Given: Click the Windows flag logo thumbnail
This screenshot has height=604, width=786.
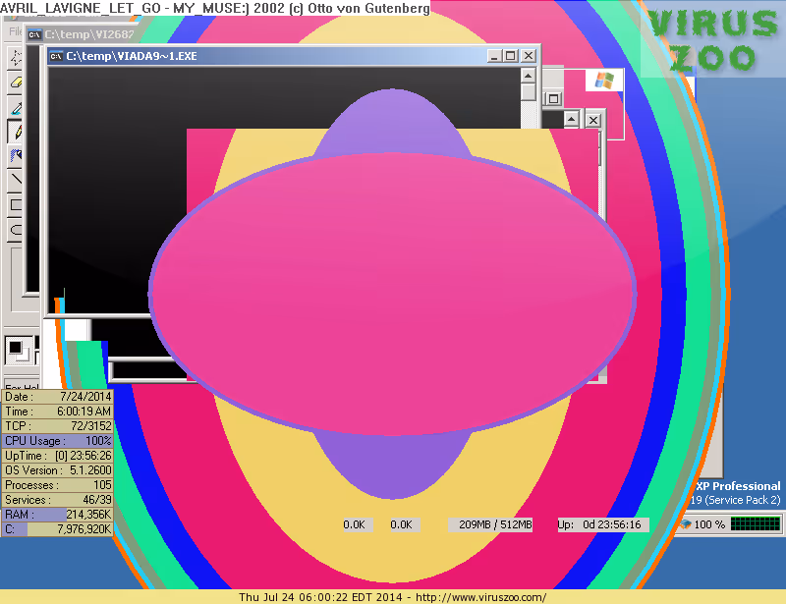Looking at the screenshot, I should [604, 81].
